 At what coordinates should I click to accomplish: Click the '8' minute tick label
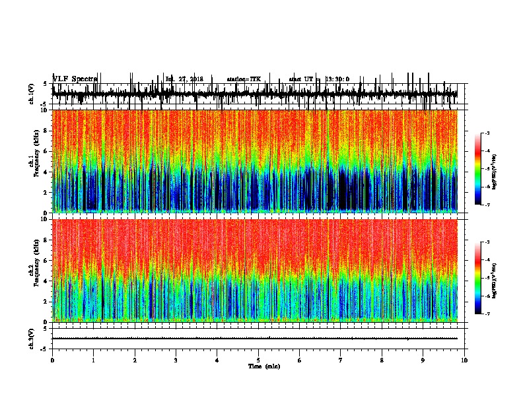point(382,360)
